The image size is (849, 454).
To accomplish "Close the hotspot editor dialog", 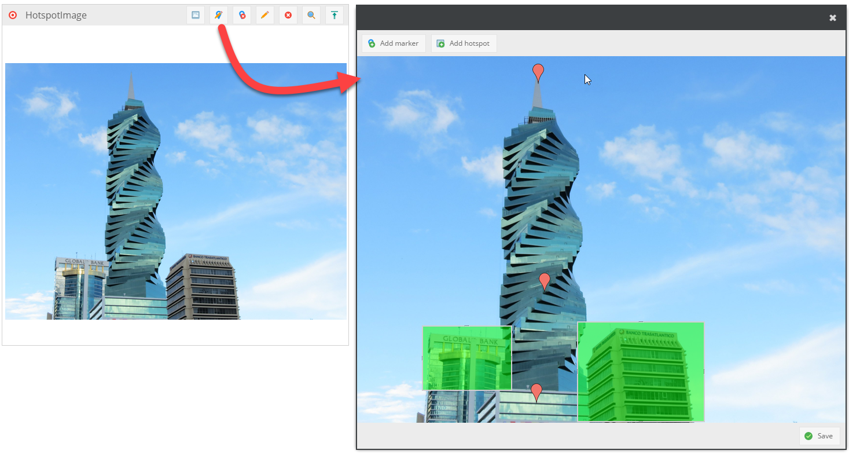I will coord(832,18).
